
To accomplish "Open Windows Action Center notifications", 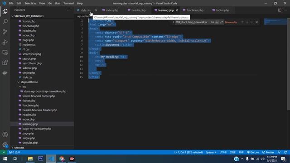I will pos(283,159).
